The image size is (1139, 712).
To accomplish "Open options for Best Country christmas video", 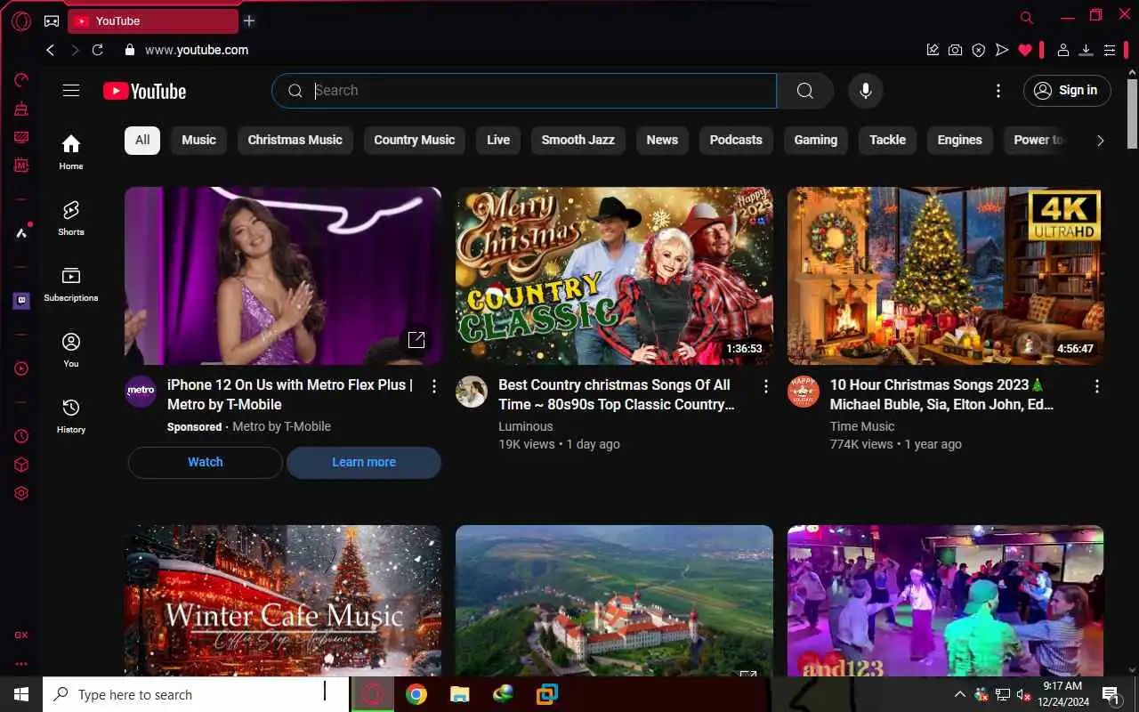I will point(766,386).
